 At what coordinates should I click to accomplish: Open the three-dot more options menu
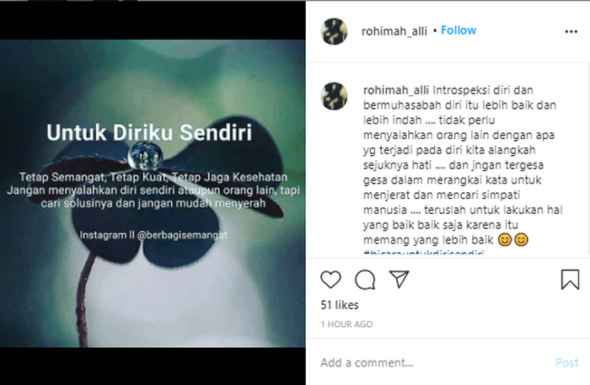click(571, 31)
